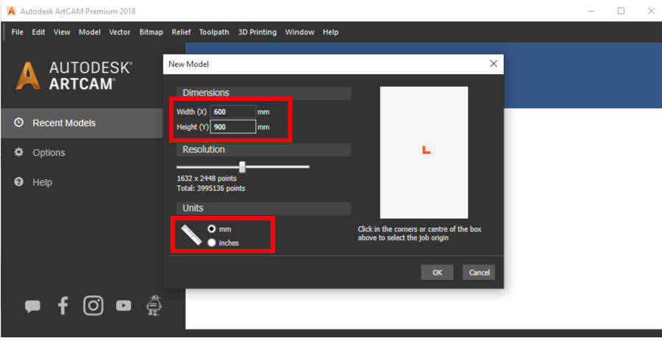This screenshot has width=662, height=341.
Task: Click the ArtCAM title bar app icon
Action: (x=11, y=11)
